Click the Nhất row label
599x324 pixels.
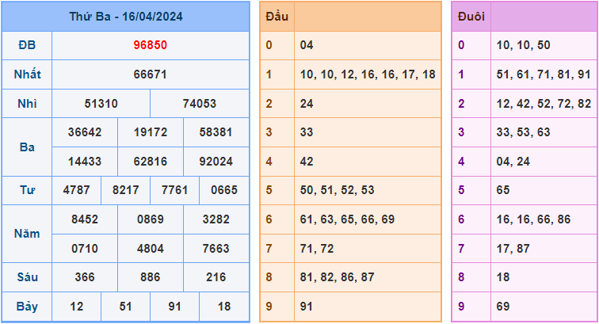coord(27,74)
